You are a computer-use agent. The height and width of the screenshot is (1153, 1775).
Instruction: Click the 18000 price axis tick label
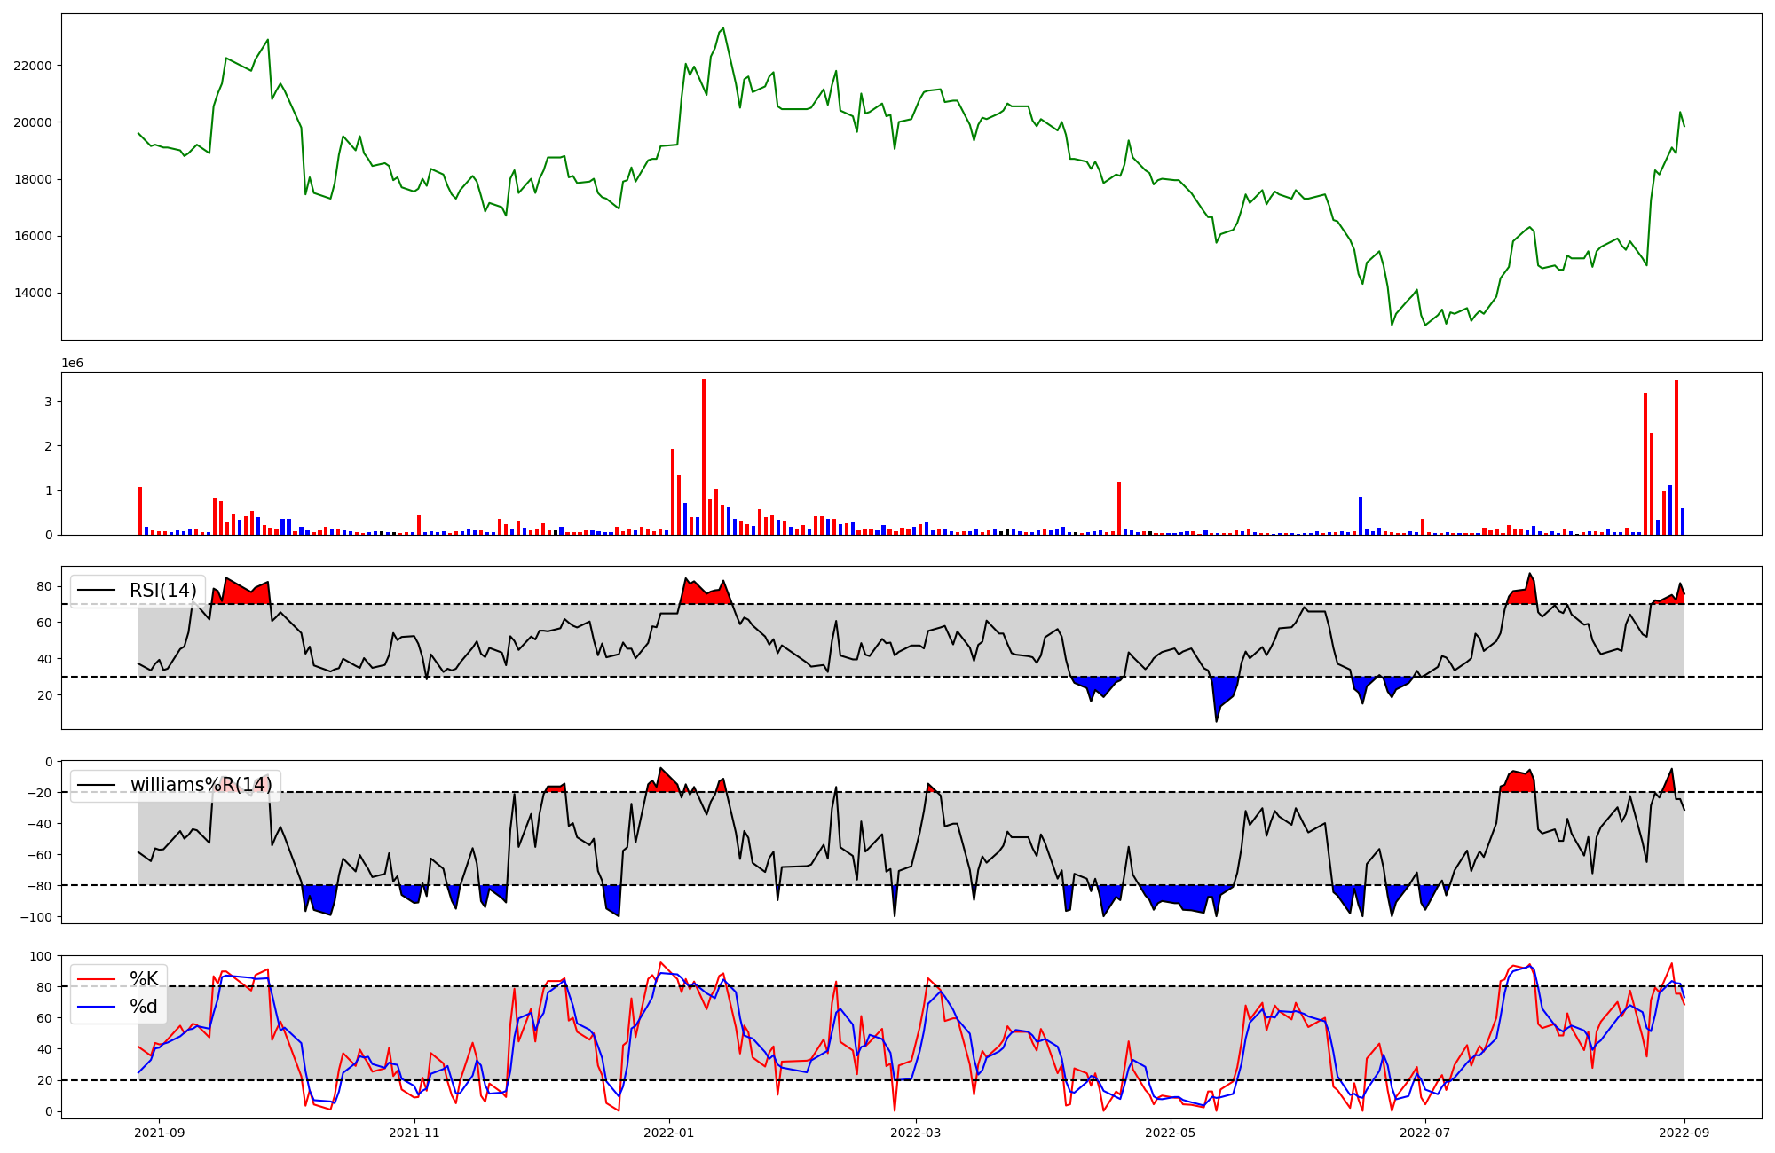32,179
